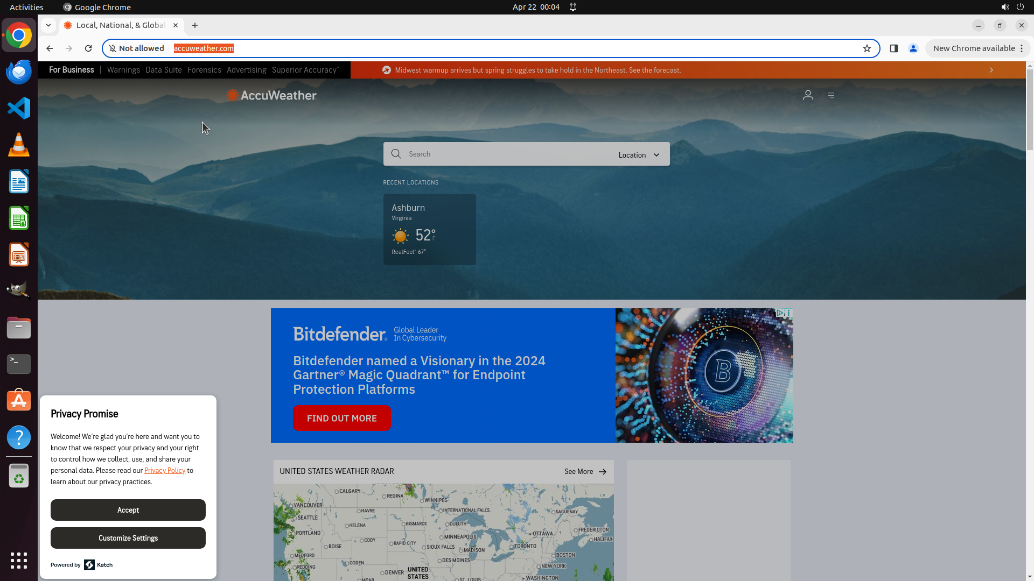Click the Search location input field
Image resolution: width=1034 pixels, height=581 pixels.
click(506, 154)
